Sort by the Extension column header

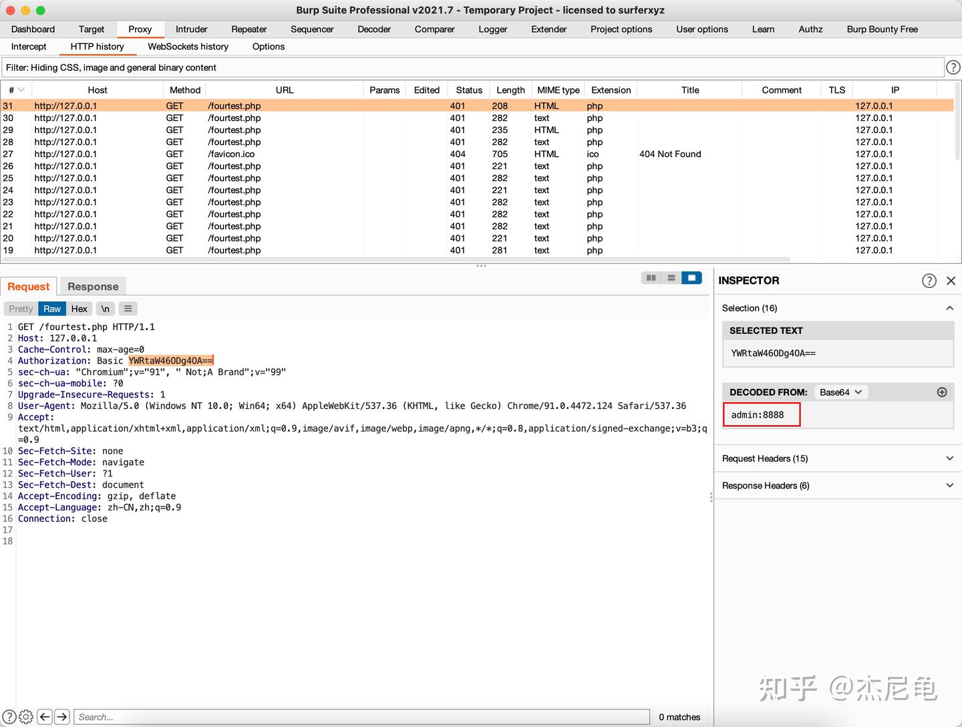[x=611, y=90]
